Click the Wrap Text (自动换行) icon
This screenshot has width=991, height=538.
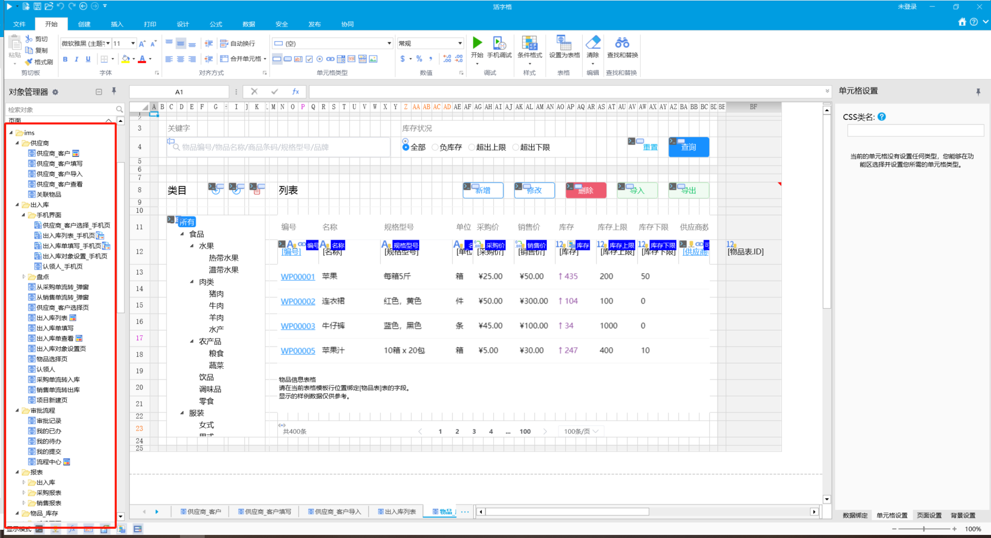point(224,44)
